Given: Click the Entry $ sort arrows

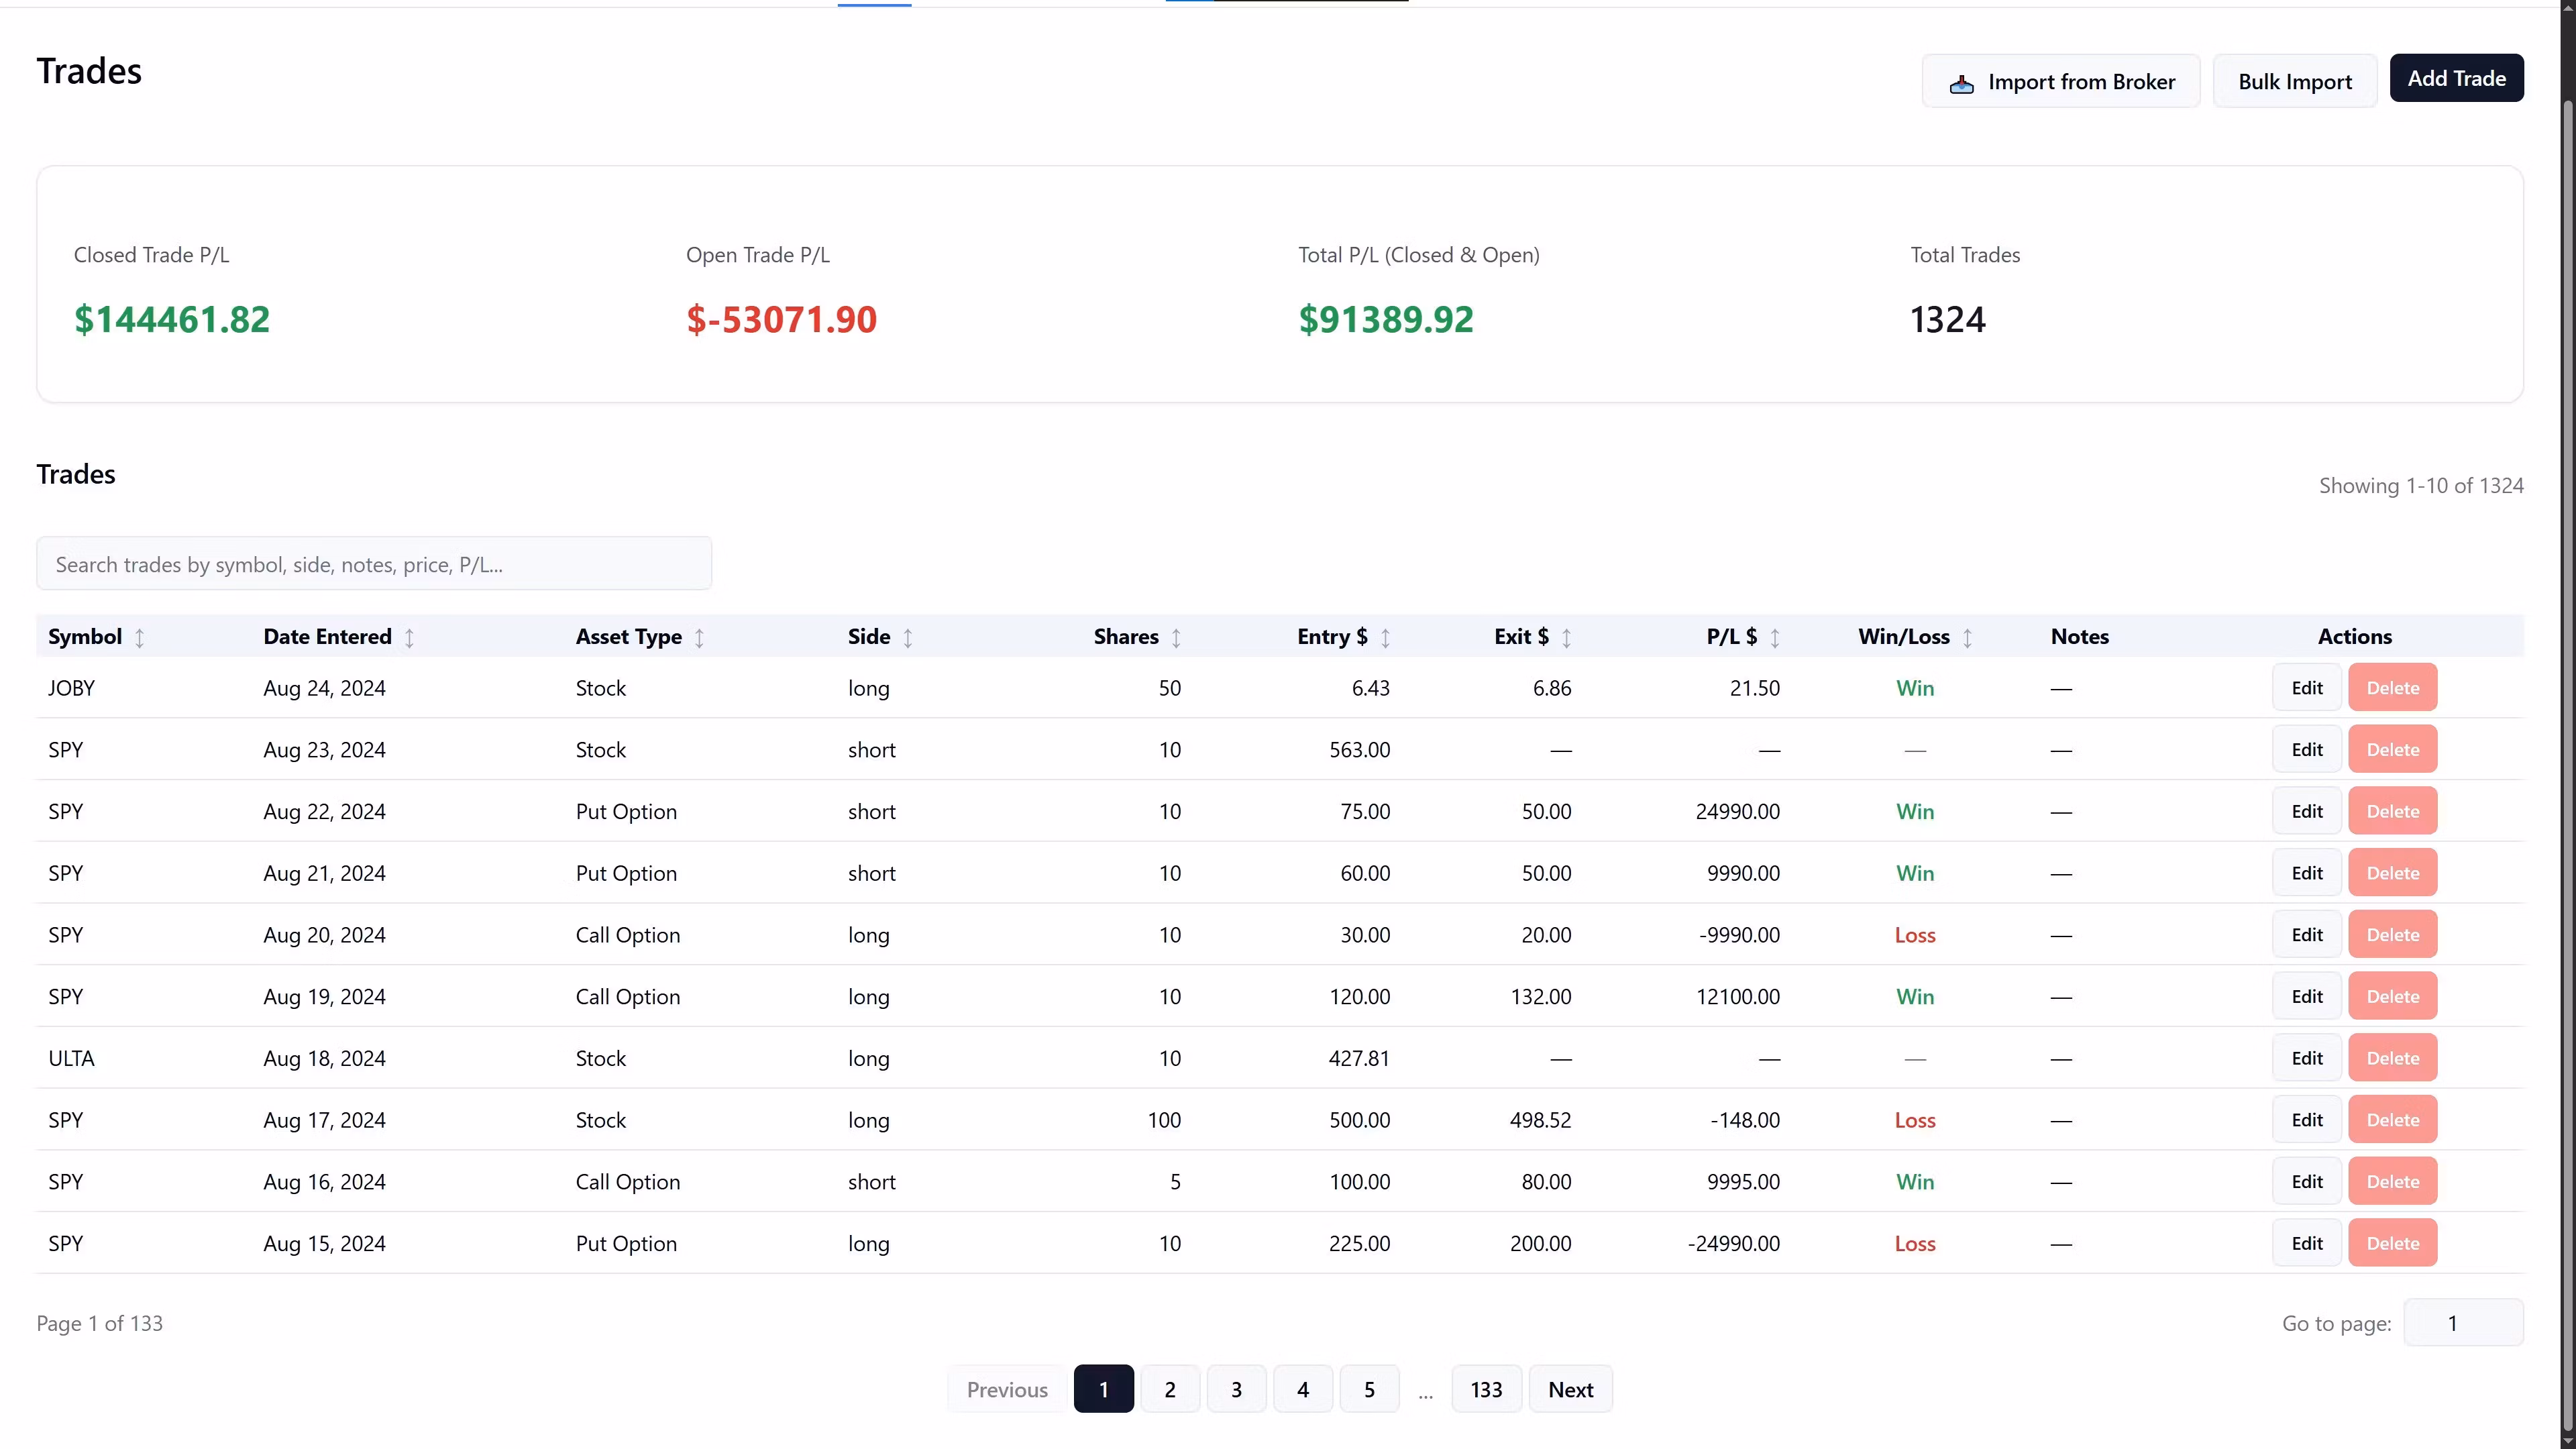Looking at the screenshot, I should click(1385, 638).
